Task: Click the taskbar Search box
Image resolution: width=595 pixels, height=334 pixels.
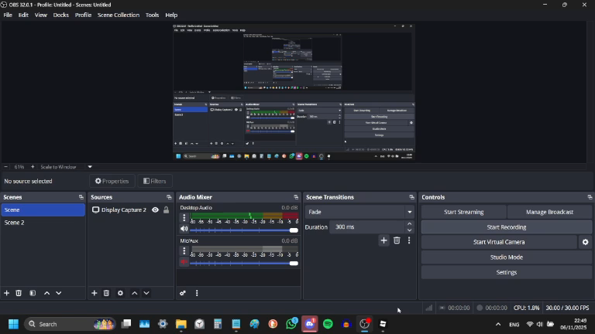Action: coord(71,324)
